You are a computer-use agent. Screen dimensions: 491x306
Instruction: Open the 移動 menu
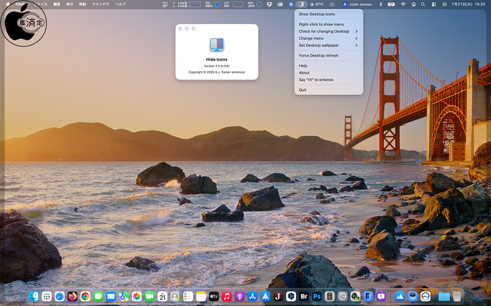(x=82, y=5)
